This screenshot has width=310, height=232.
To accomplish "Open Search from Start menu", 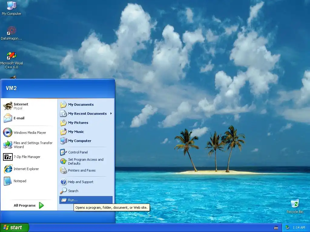I will [86, 191].
